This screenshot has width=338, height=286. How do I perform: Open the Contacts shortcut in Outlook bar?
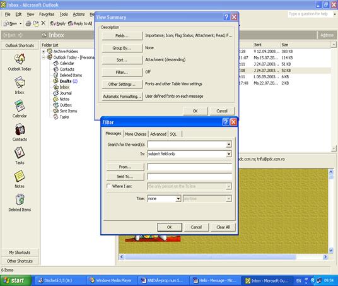point(20,129)
